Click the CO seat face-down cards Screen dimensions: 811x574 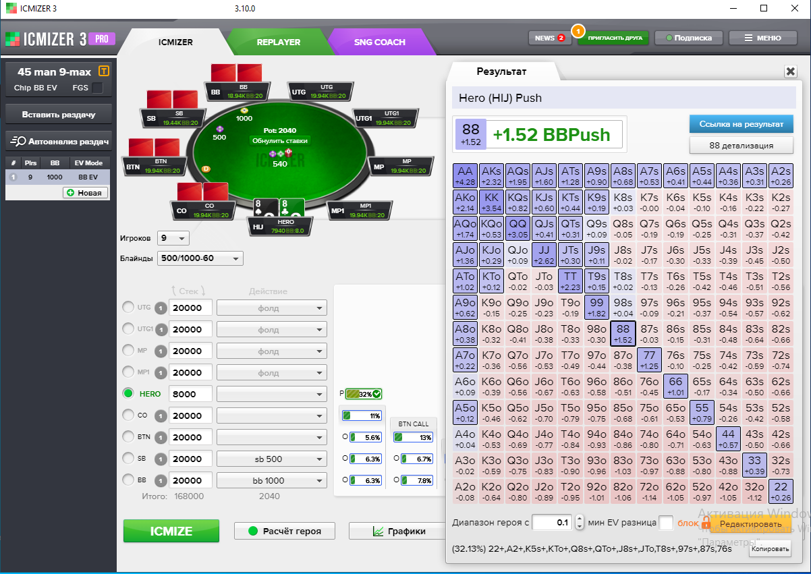(x=202, y=191)
